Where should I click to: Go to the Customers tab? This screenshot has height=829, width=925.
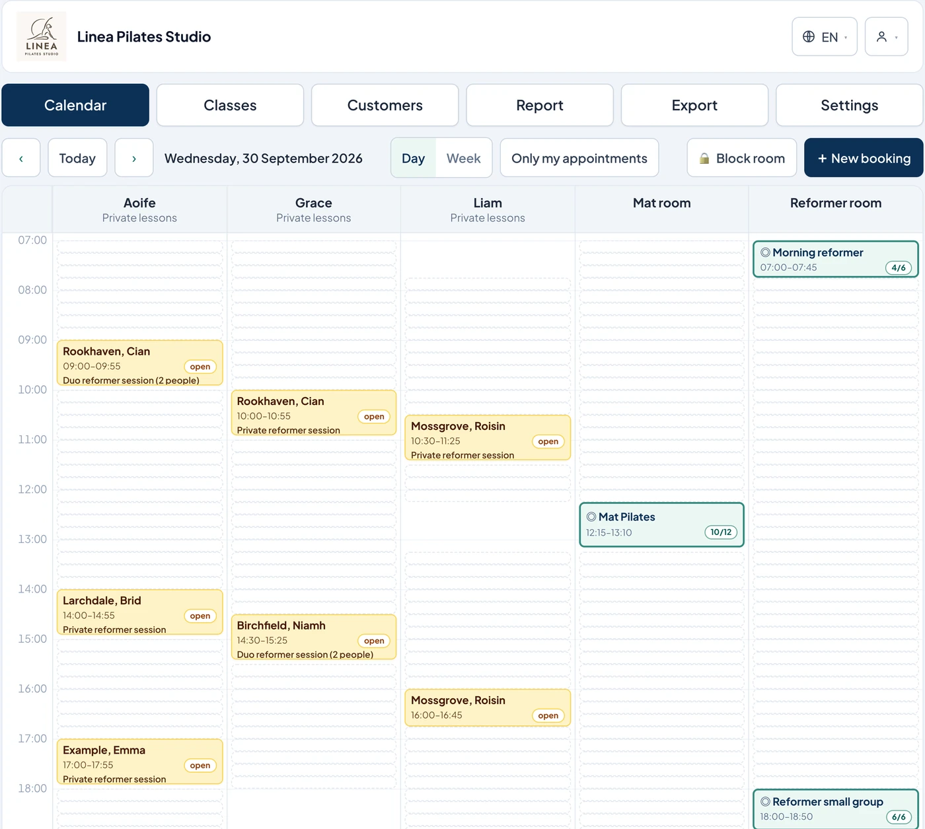point(385,105)
